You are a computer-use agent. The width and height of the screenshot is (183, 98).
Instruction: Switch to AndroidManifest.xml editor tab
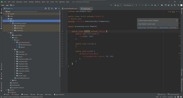(x=70, y=8)
